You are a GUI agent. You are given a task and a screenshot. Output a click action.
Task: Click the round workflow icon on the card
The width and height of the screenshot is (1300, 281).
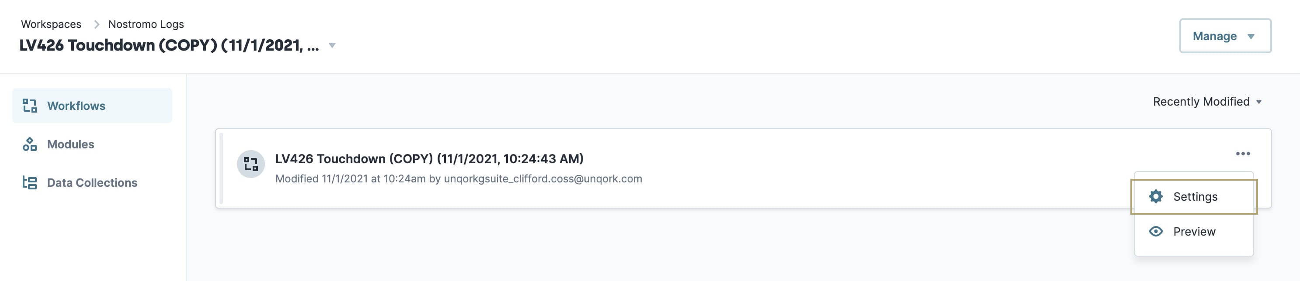coord(251,164)
